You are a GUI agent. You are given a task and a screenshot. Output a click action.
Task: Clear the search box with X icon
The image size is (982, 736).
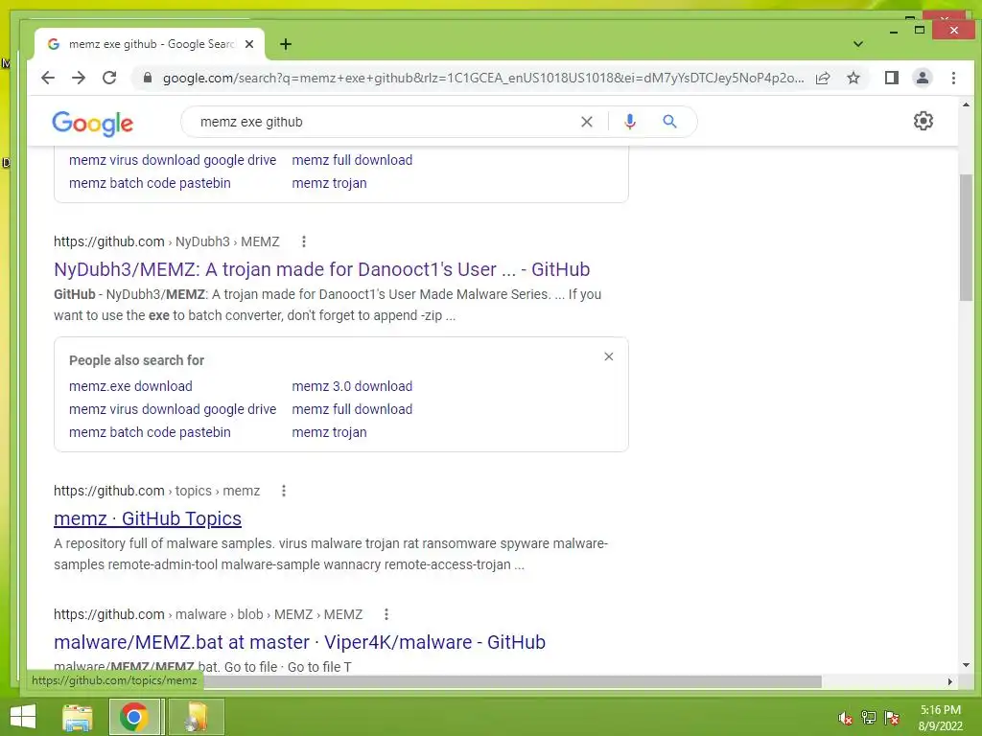click(587, 122)
